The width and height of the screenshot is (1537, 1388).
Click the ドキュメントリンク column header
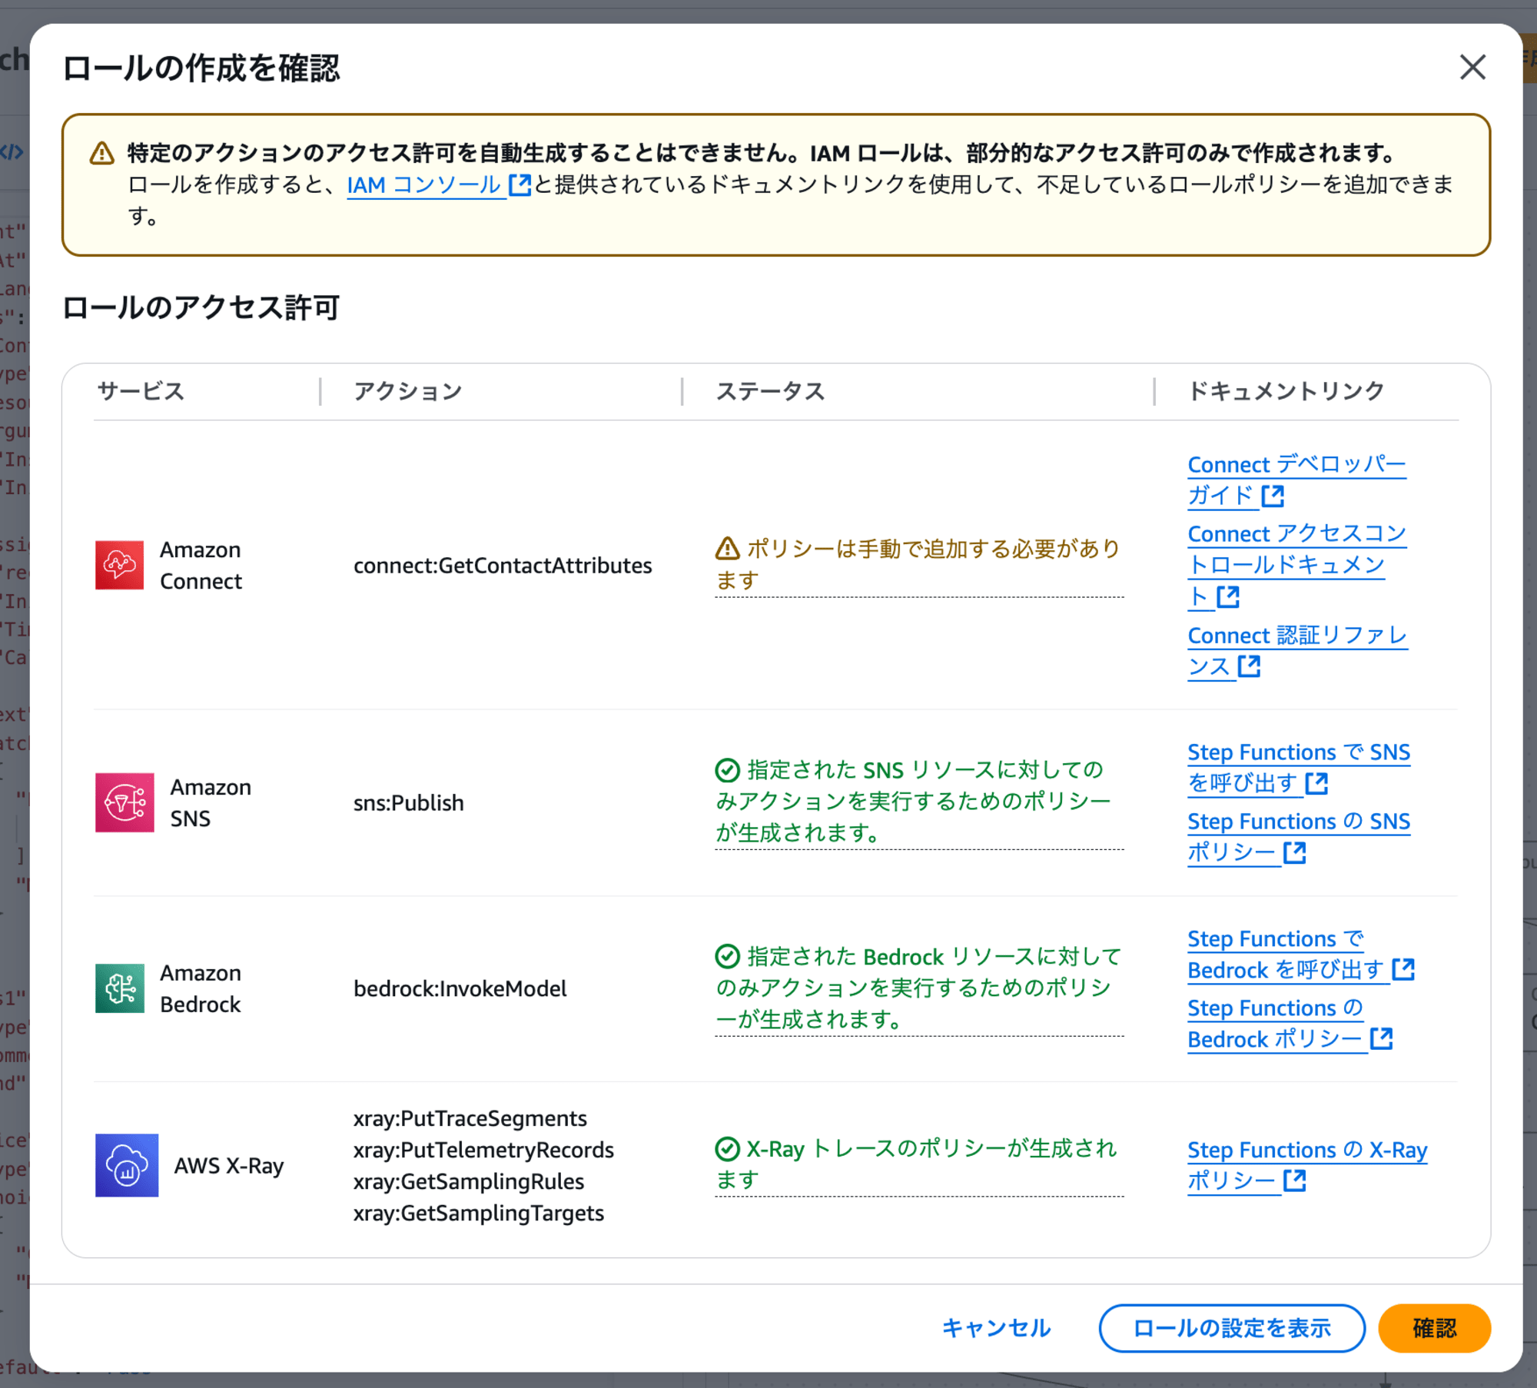1286,391
